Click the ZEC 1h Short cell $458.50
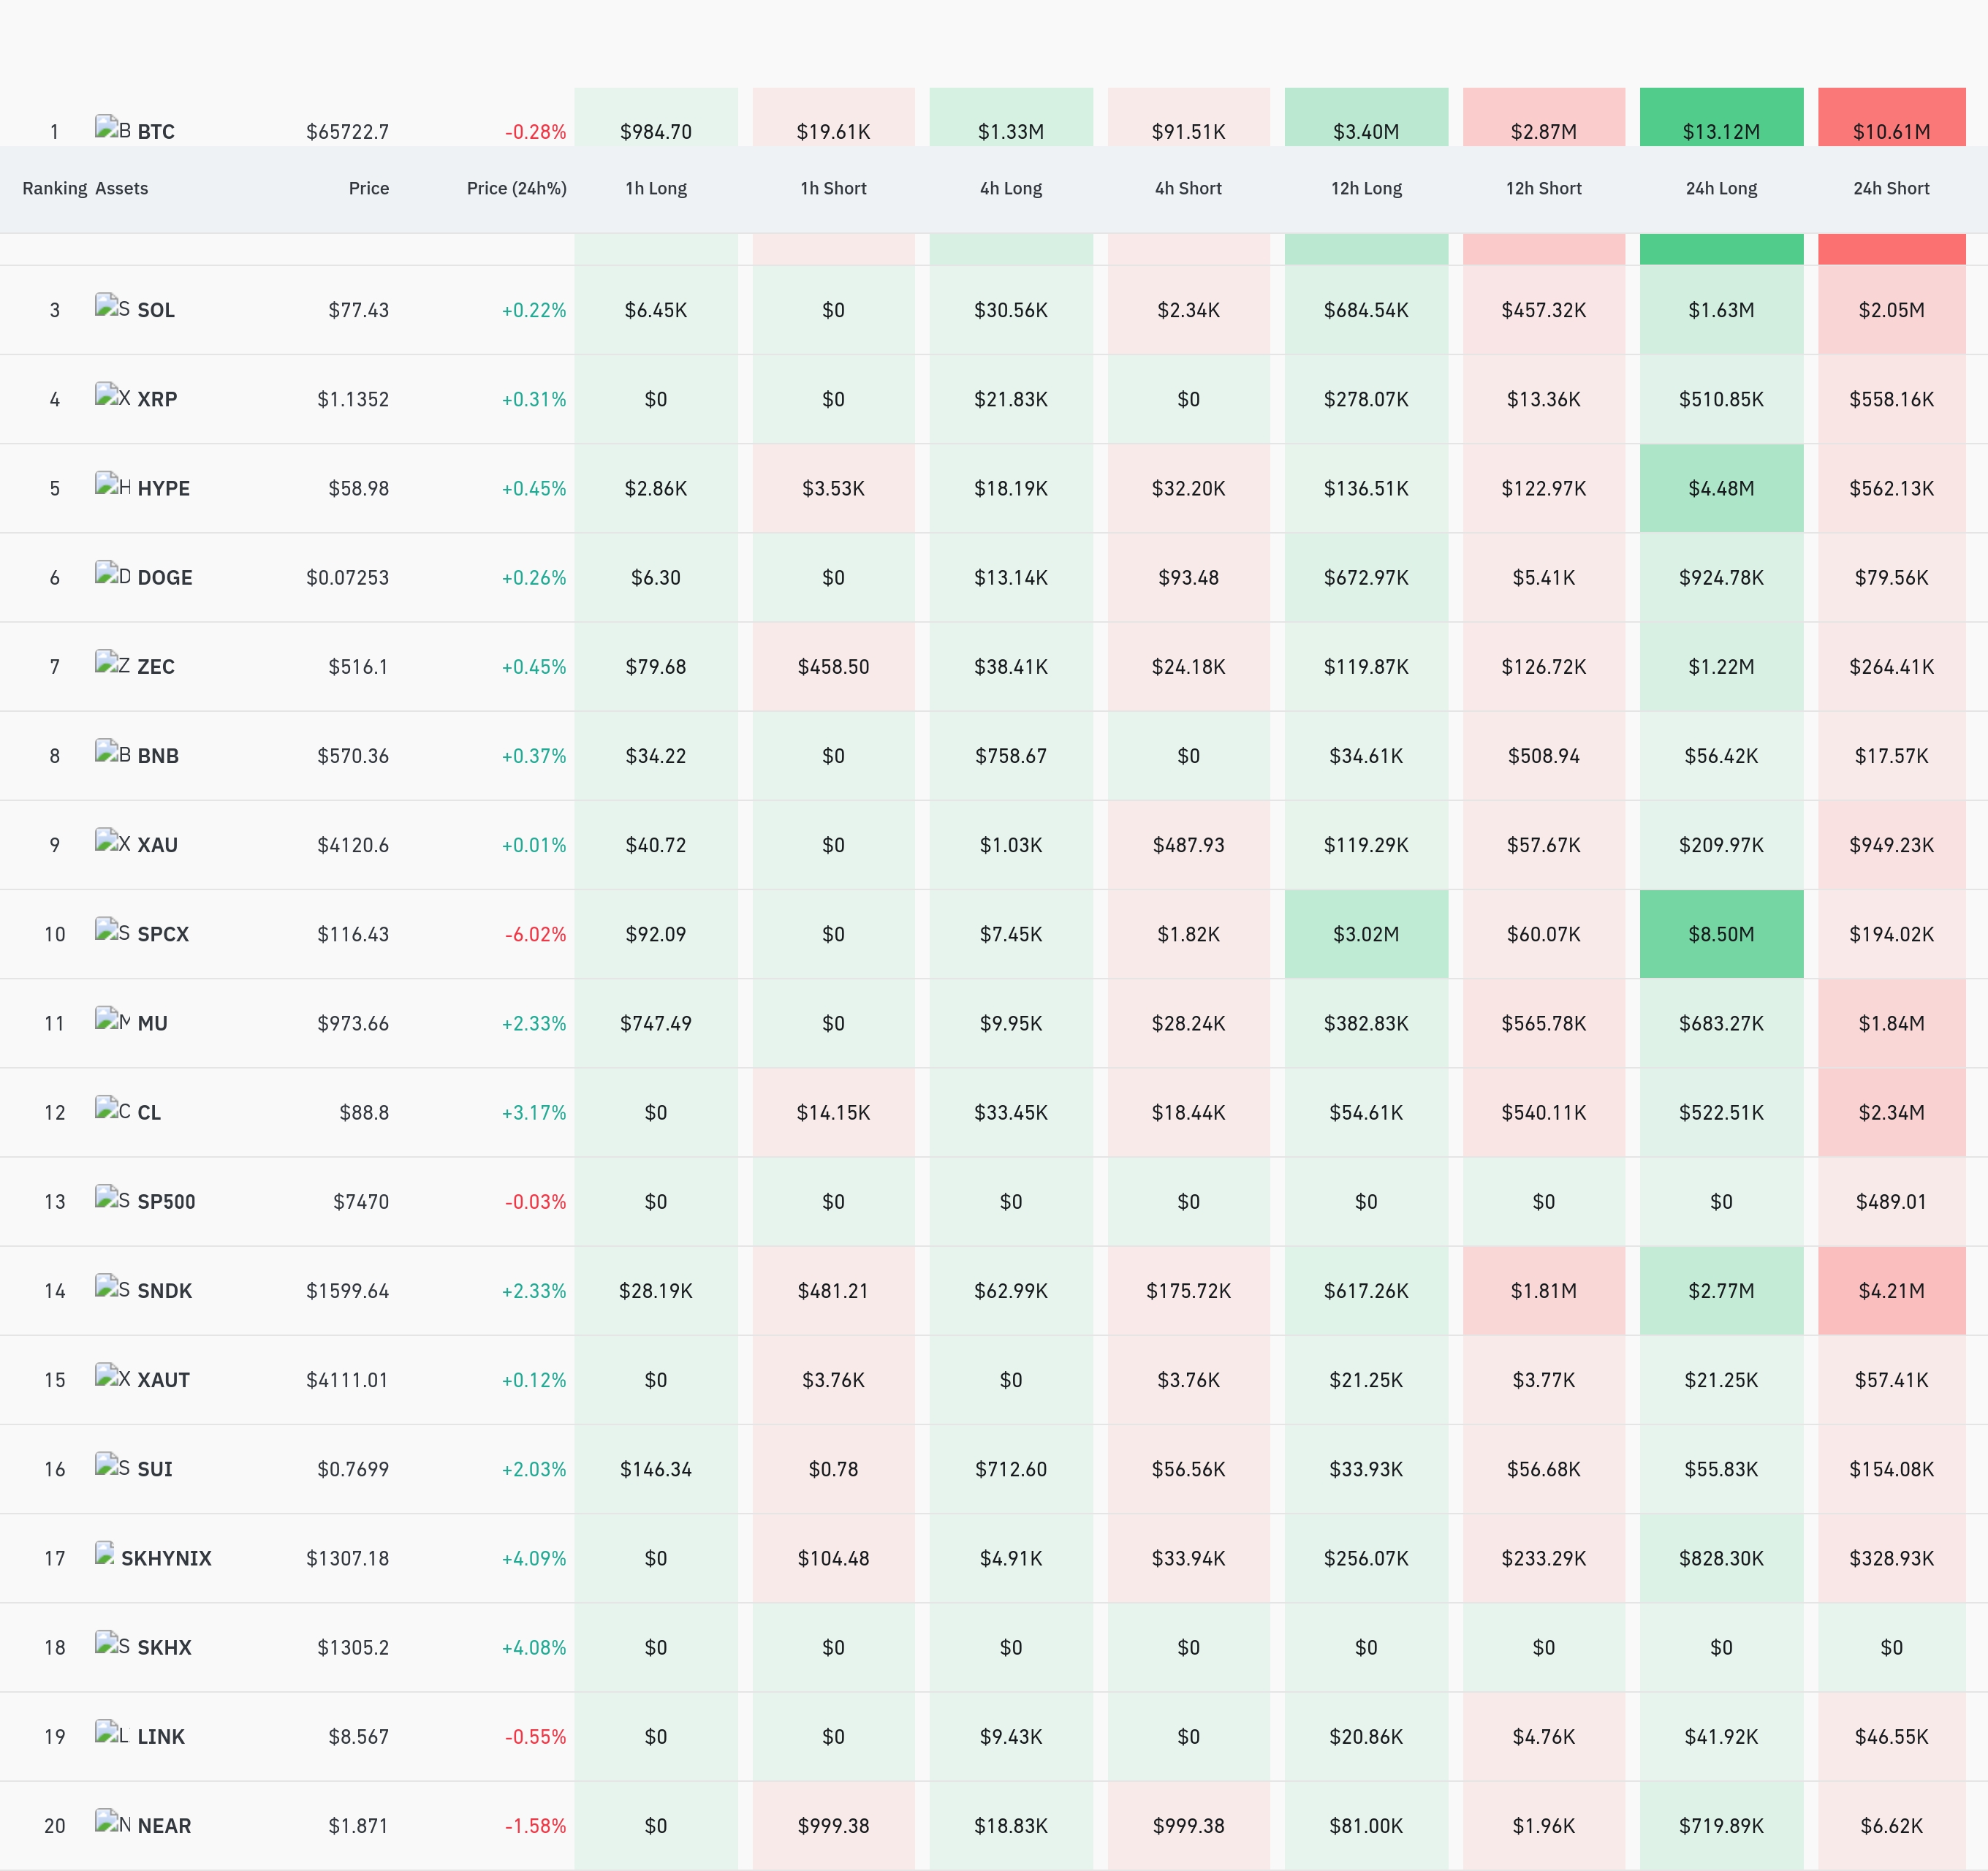The height and width of the screenshot is (1871, 1988). [834, 666]
